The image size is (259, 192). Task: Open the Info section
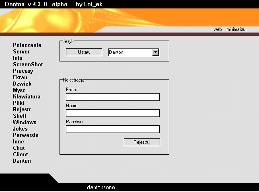tap(18, 58)
